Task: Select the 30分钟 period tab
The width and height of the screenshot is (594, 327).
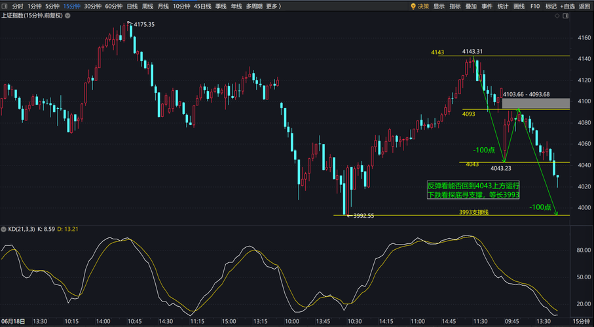Action: [93, 6]
